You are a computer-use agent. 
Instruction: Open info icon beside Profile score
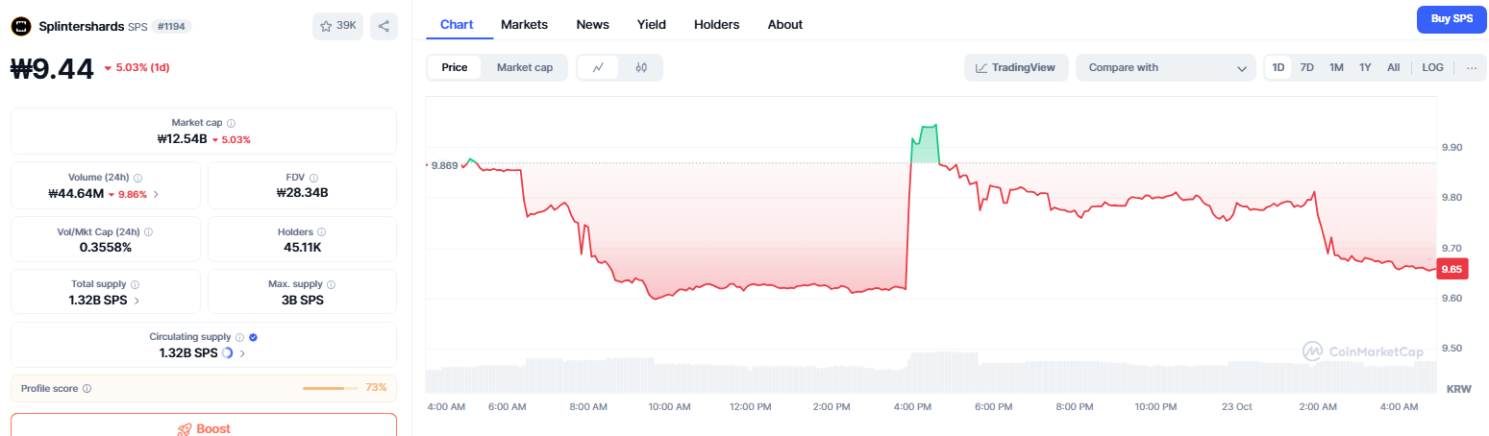pyautogui.click(x=87, y=388)
